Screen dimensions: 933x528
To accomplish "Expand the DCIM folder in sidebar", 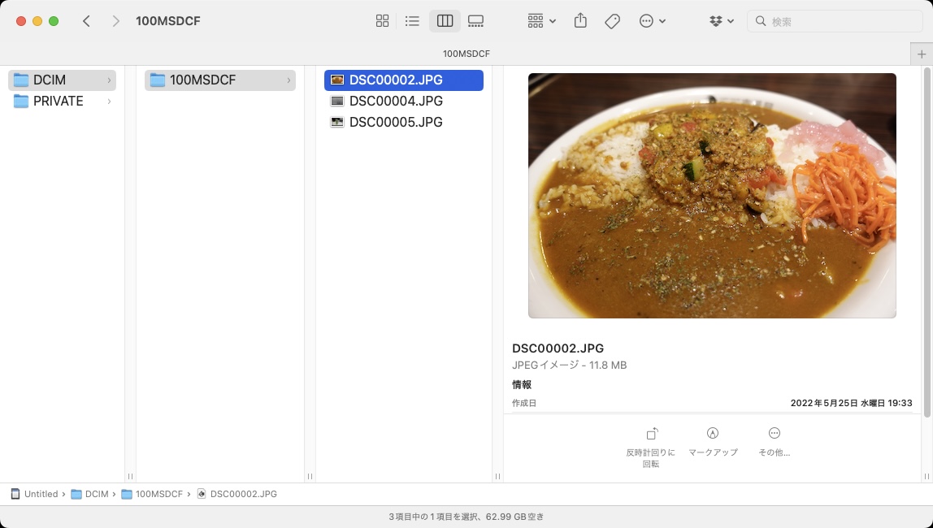I will pyautogui.click(x=109, y=80).
